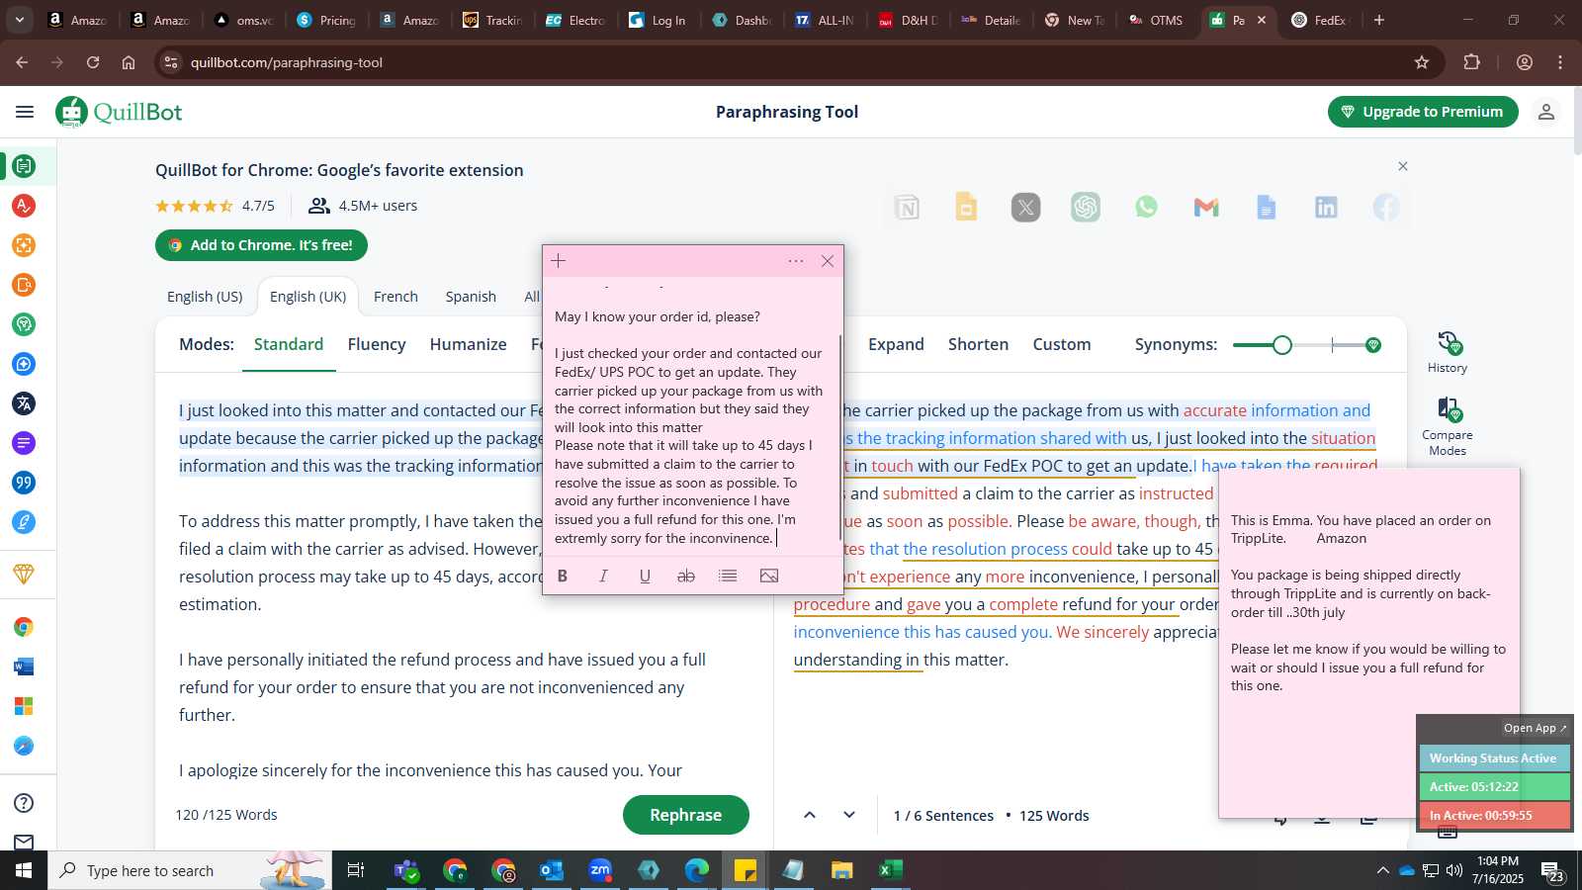Create a new sticky note with plus icon
The height and width of the screenshot is (890, 1582).
click(x=559, y=261)
